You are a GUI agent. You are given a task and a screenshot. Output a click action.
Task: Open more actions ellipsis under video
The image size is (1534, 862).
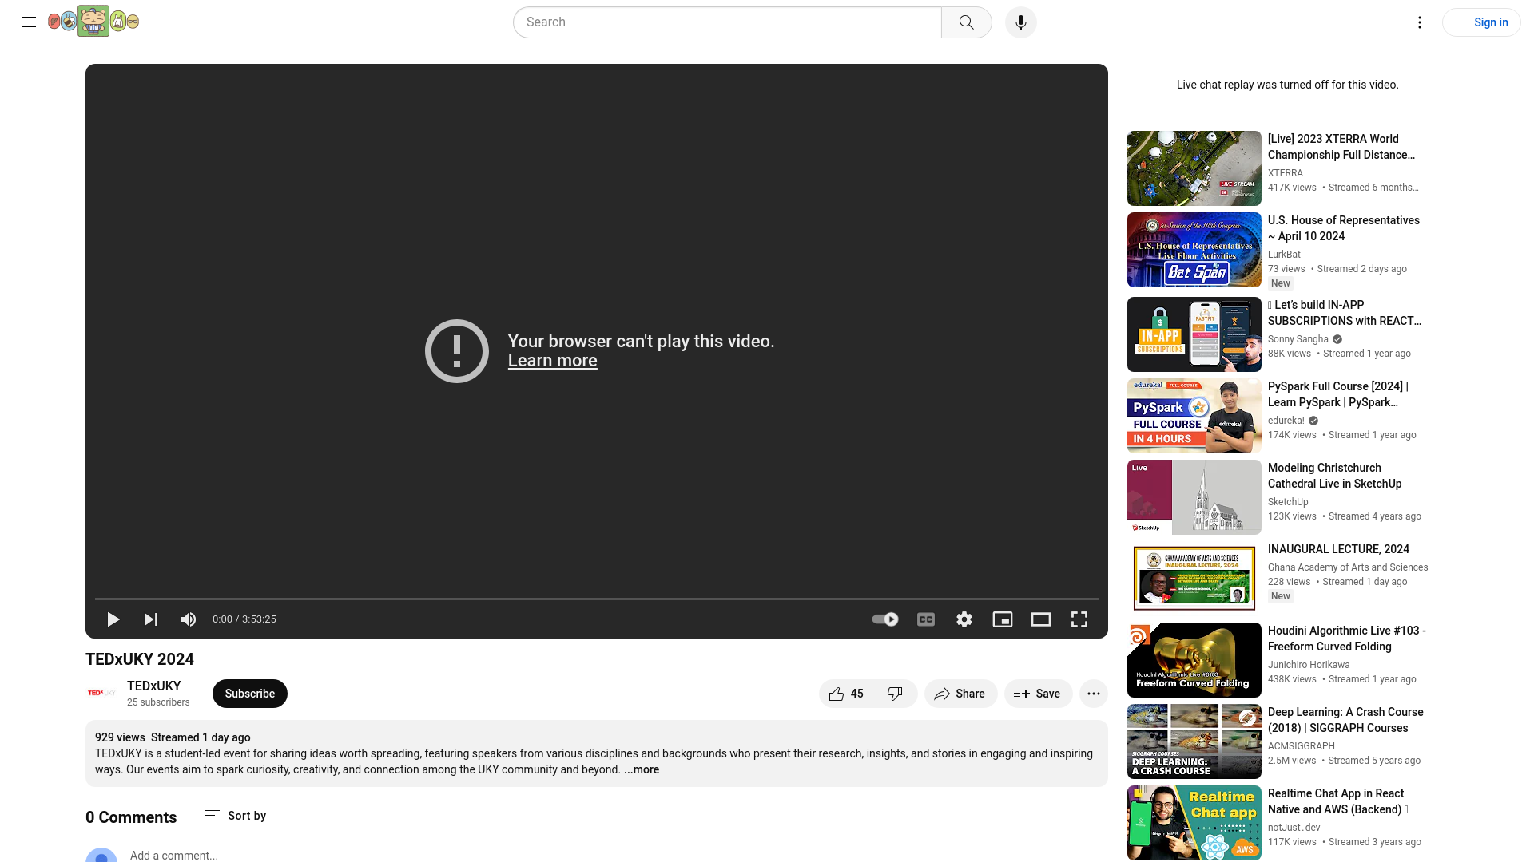tap(1093, 694)
